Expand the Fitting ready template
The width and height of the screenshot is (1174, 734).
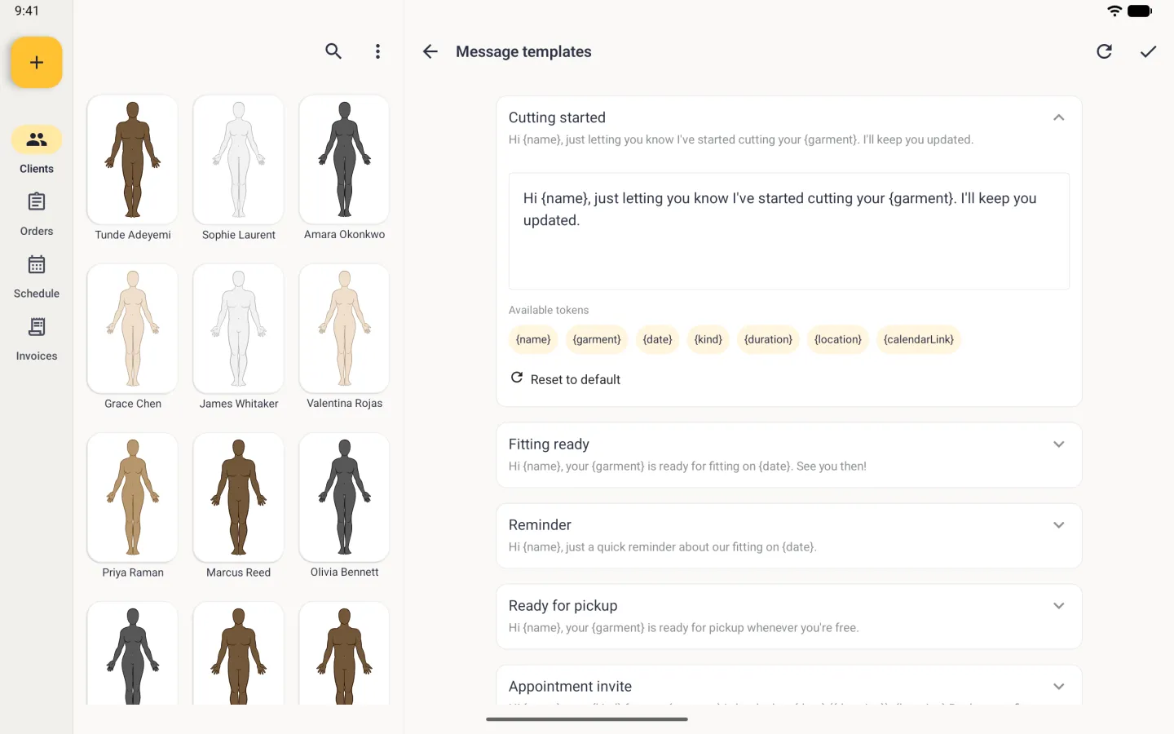click(1058, 444)
